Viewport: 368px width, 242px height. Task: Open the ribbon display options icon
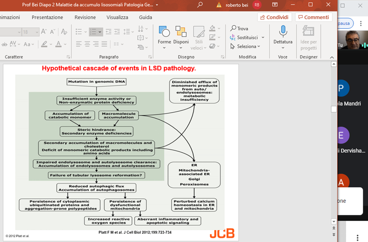[274, 5]
